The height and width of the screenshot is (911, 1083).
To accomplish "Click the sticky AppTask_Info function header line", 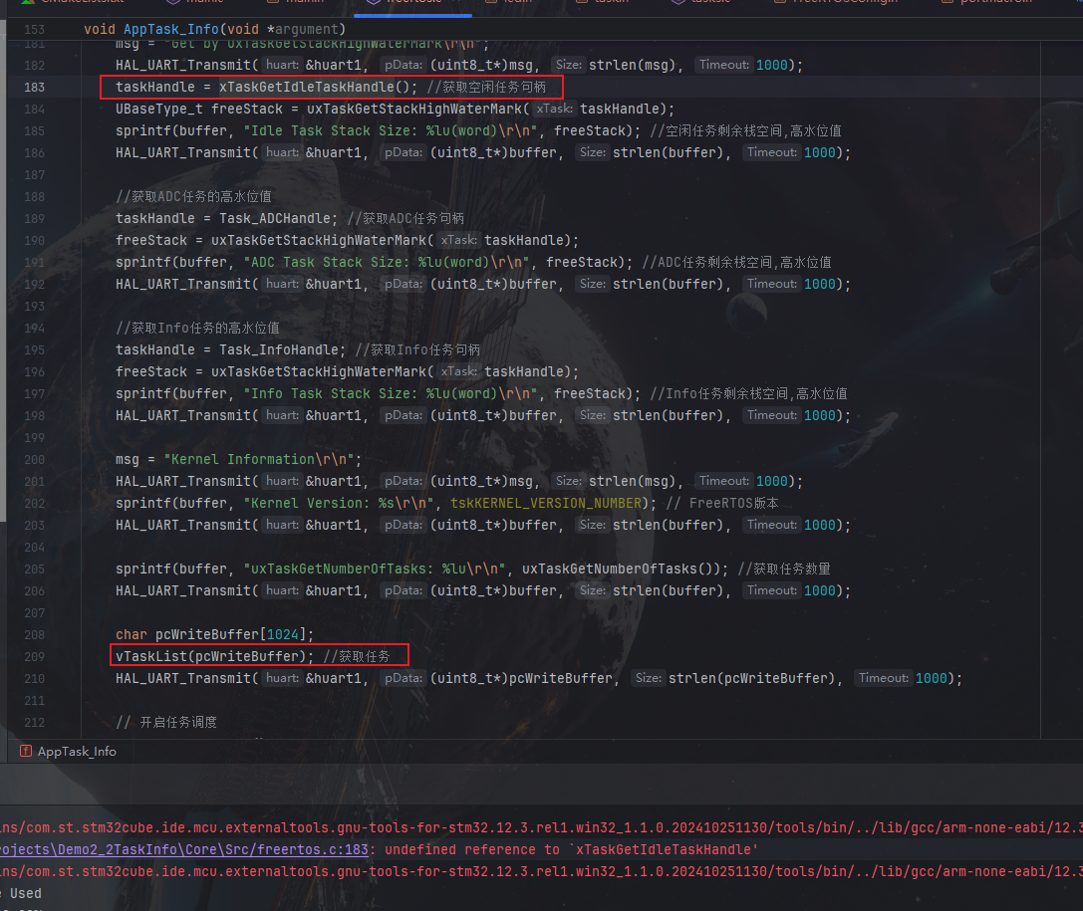I will tap(214, 29).
